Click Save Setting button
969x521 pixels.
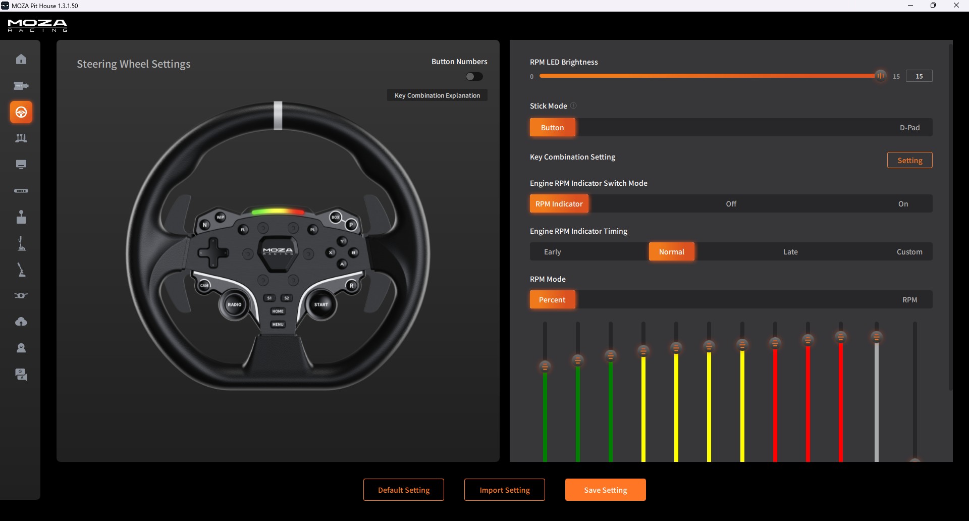click(606, 490)
